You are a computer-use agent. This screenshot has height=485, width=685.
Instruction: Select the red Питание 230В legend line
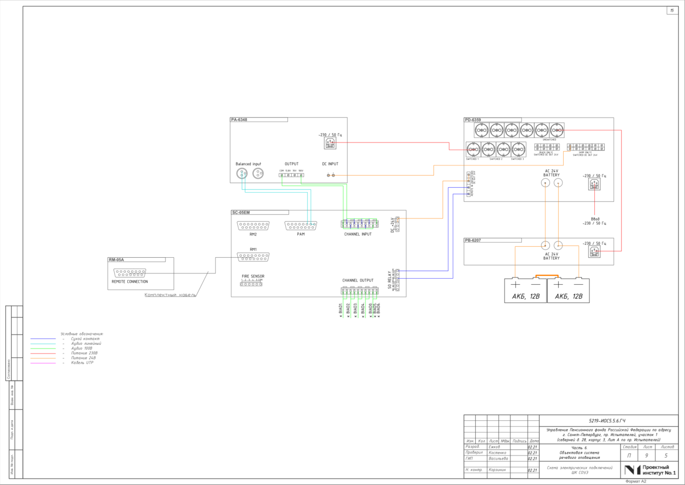pos(43,353)
